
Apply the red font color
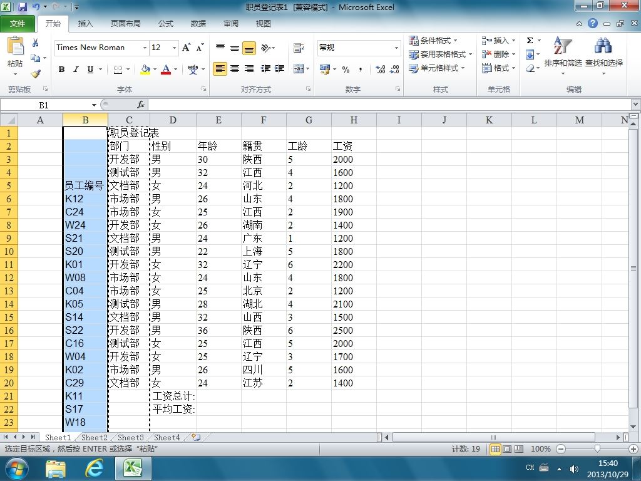[166, 70]
